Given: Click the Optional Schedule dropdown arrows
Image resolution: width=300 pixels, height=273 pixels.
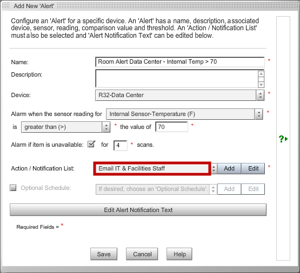Looking at the screenshot, I should [x=213, y=189].
